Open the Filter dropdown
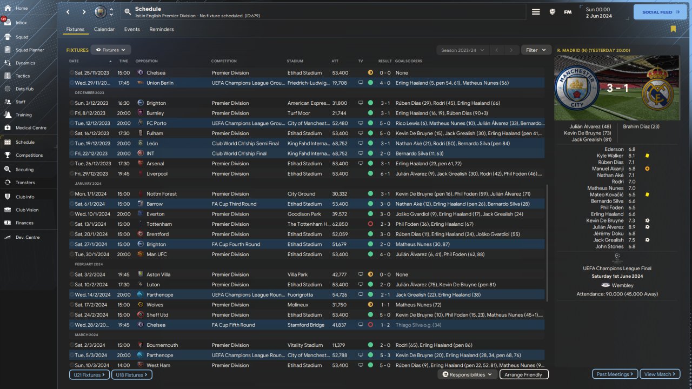This screenshot has height=389, width=692. (x=536, y=50)
